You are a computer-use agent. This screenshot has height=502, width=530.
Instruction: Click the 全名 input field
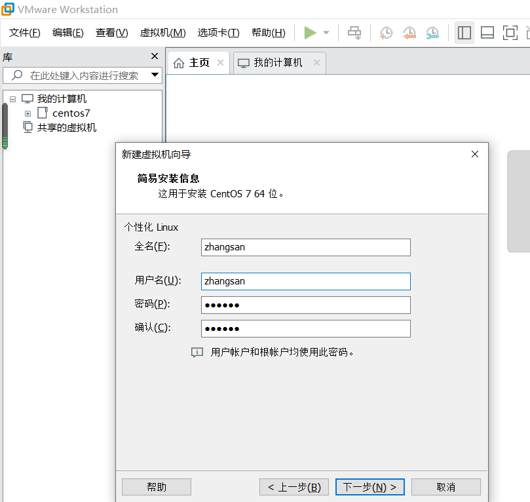click(x=306, y=248)
